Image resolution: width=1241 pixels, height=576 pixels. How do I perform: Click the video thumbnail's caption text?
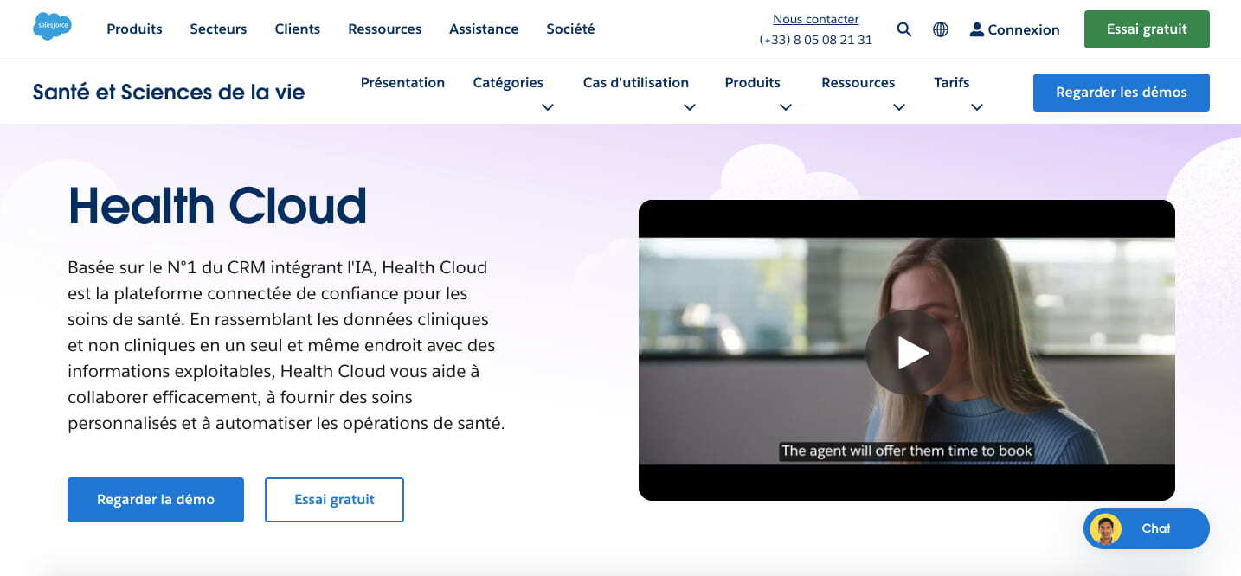point(906,451)
